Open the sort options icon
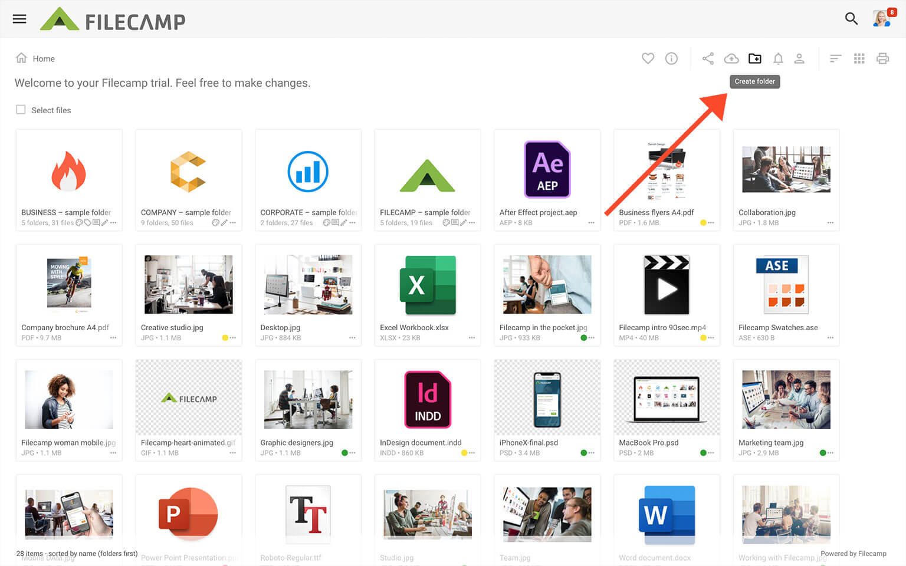This screenshot has width=906, height=566. coord(835,58)
